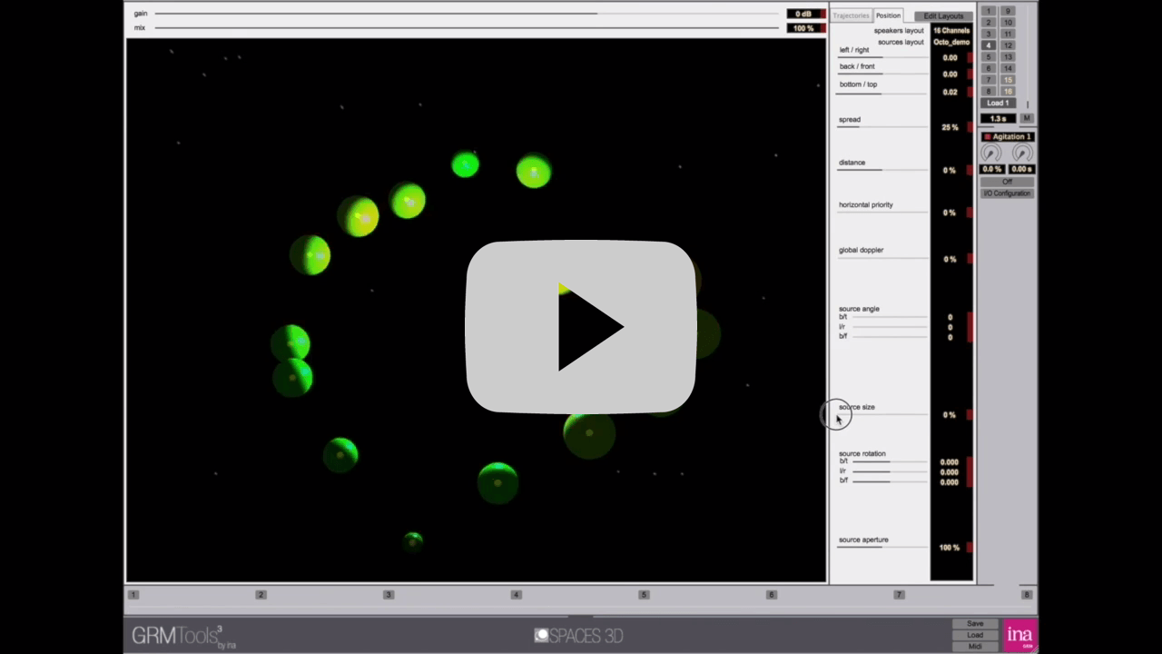Select timeline marker 8
This screenshot has height=654, width=1162.
click(x=1027, y=595)
